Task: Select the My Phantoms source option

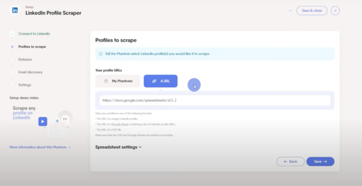Action: click(118, 81)
